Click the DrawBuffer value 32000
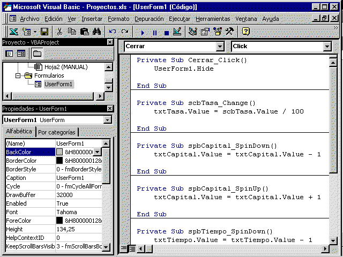 64,195
